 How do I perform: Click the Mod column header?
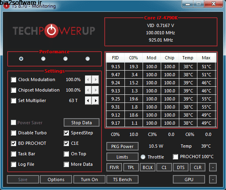[x=151, y=58]
